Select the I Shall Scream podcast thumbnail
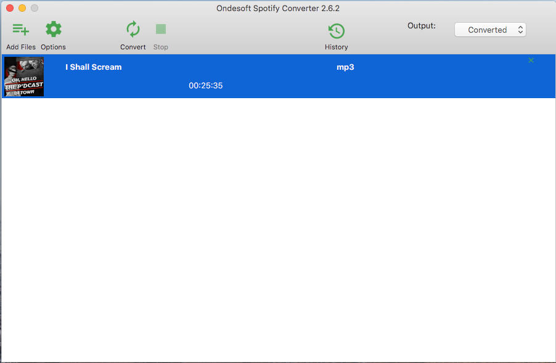Viewport: 556px width, 363px height. click(x=24, y=77)
